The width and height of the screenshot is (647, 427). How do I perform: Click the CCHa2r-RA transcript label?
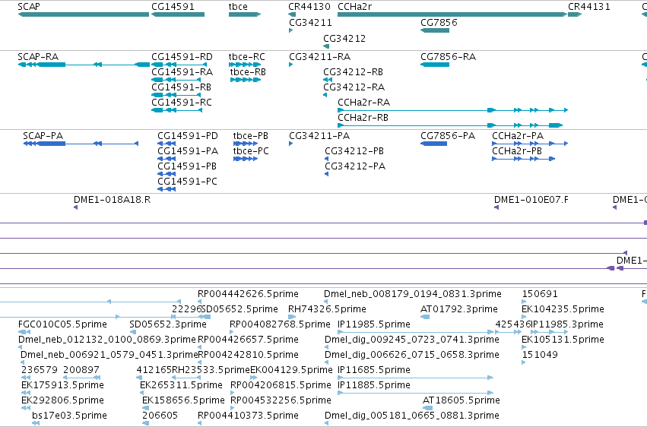tap(364, 103)
